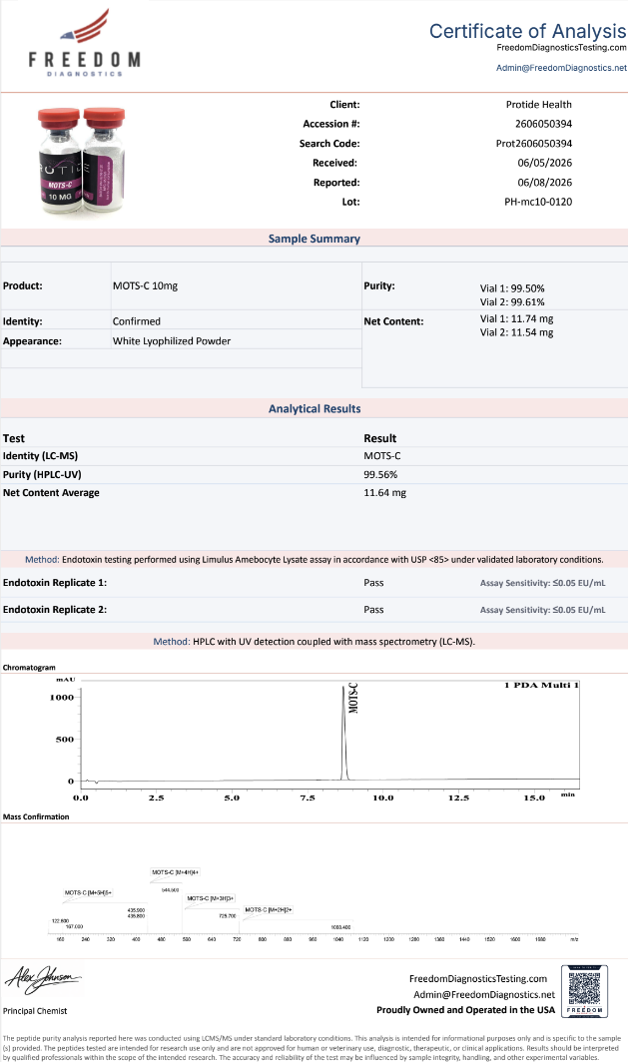
Task: Click the Search Code Prot2606050394 value
Action: pyautogui.click(x=534, y=144)
